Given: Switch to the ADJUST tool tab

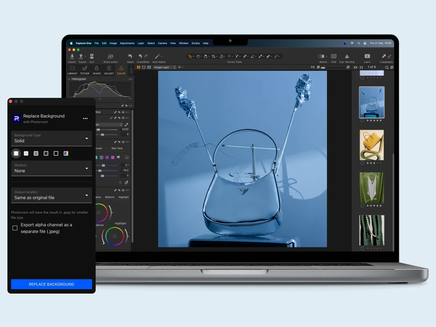Looking at the screenshot, I should point(109,70).
